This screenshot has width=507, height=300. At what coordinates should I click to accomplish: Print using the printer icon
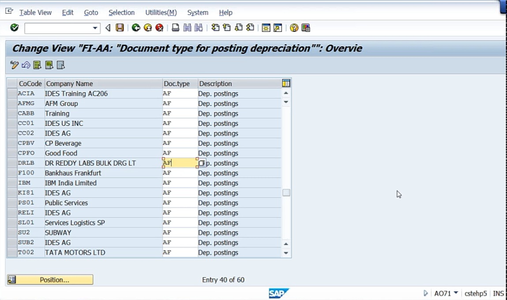tap(175, 28)
